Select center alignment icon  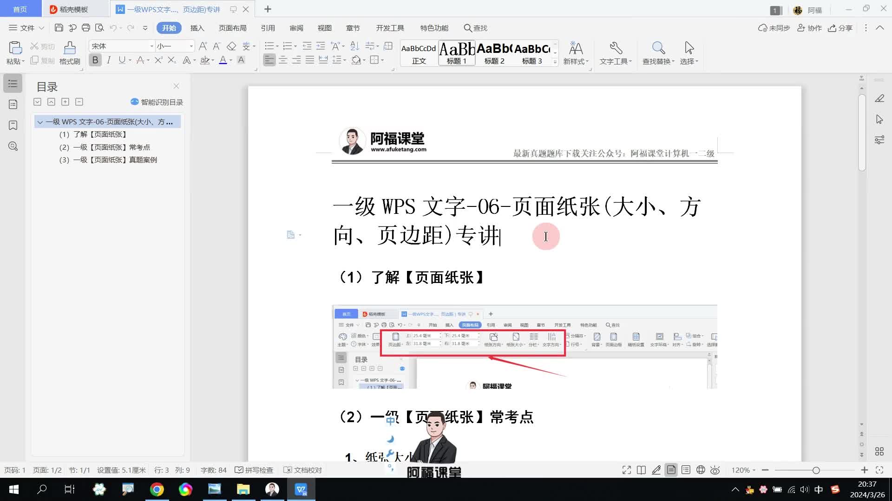282,60
